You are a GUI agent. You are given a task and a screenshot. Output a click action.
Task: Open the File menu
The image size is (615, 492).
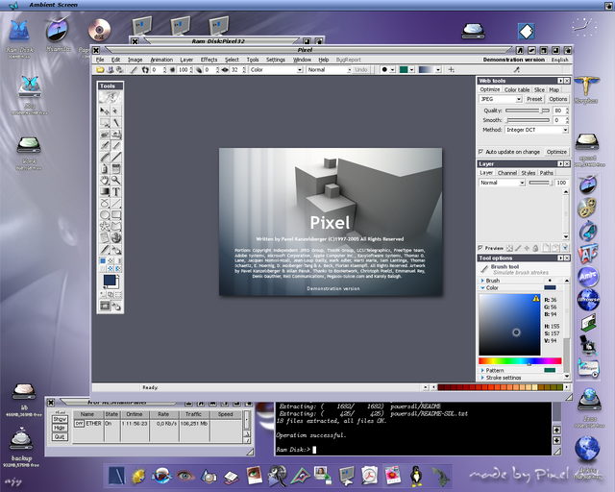100,60
